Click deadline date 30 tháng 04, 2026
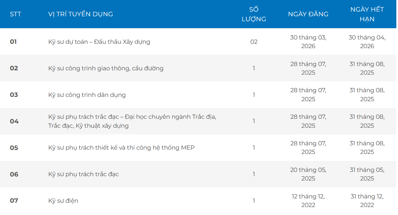Image resolution: width=398 pixels, height=215 pixels. point(367,42)
